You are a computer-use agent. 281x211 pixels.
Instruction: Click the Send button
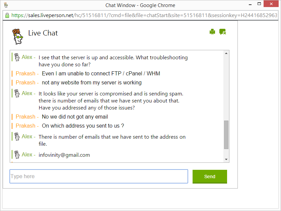(x=210, y=177)
